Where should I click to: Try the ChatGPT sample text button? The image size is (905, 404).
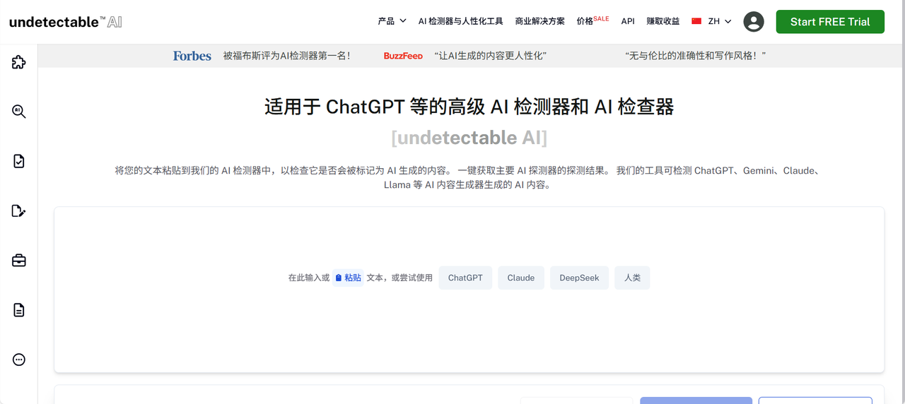(x=465, y=278)
